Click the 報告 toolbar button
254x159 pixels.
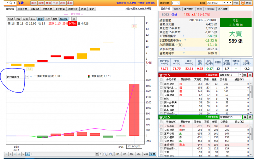41,3
